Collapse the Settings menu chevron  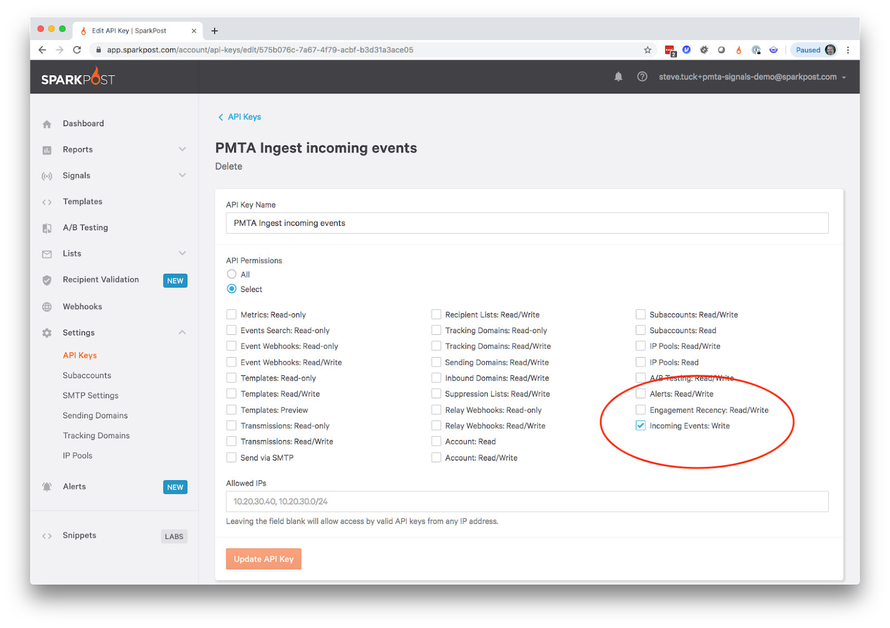point(182,332)
